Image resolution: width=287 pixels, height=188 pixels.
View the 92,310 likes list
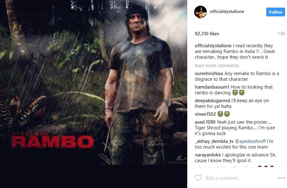coord(207,34)
